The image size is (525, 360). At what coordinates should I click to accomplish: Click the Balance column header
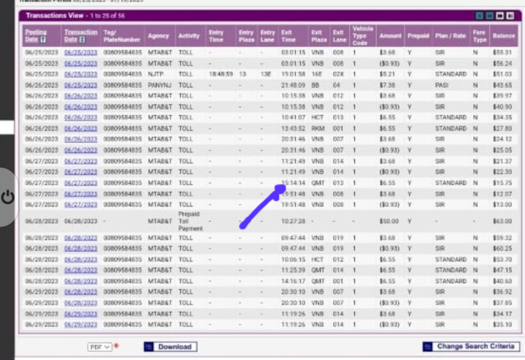click(x=504, y=36)
